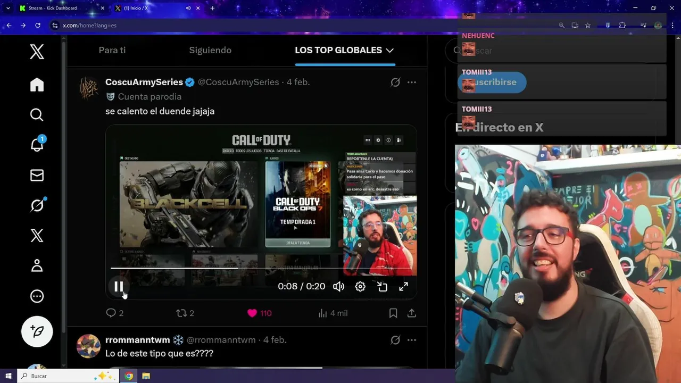The width and height of the screenshot is (681, 383).
Task: Mute the video volume icon
Action: (338, 287)
